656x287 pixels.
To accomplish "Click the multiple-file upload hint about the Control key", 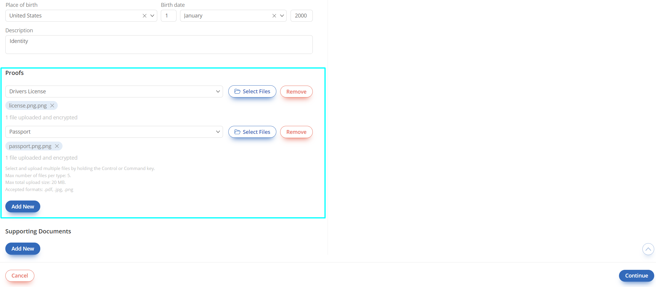I will (80, 168).
